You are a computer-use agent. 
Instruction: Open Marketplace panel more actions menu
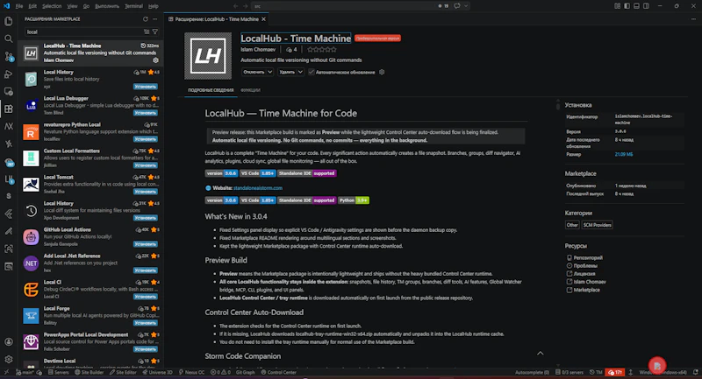[x=155, y=19]
